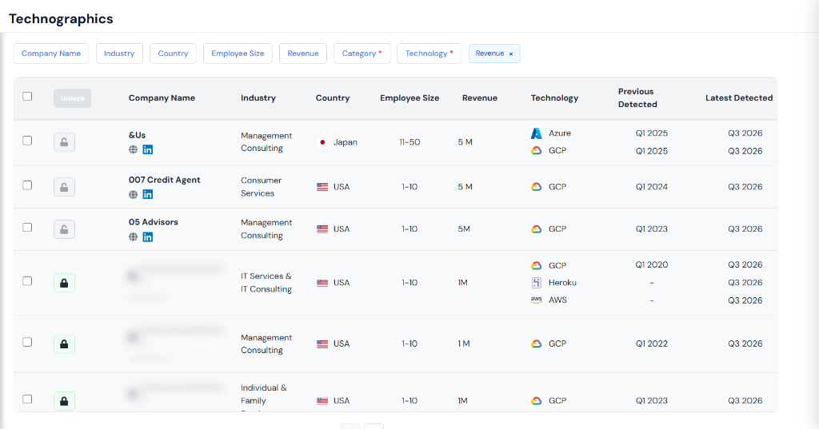The image size is (819, 429).
Task: Click the Heroku technology label
Action: click(562, 283)
